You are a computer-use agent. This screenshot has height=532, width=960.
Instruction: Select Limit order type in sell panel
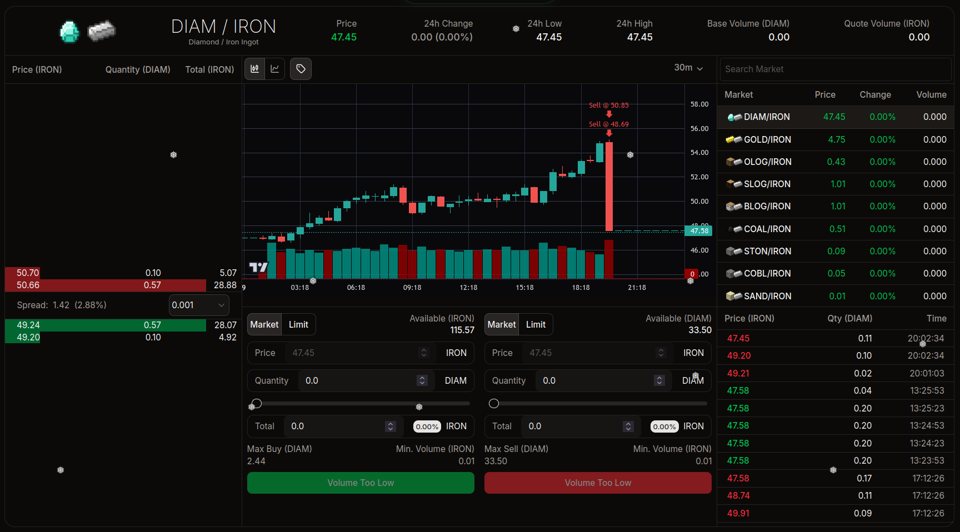pyautogui.click(x=536, y=325)
